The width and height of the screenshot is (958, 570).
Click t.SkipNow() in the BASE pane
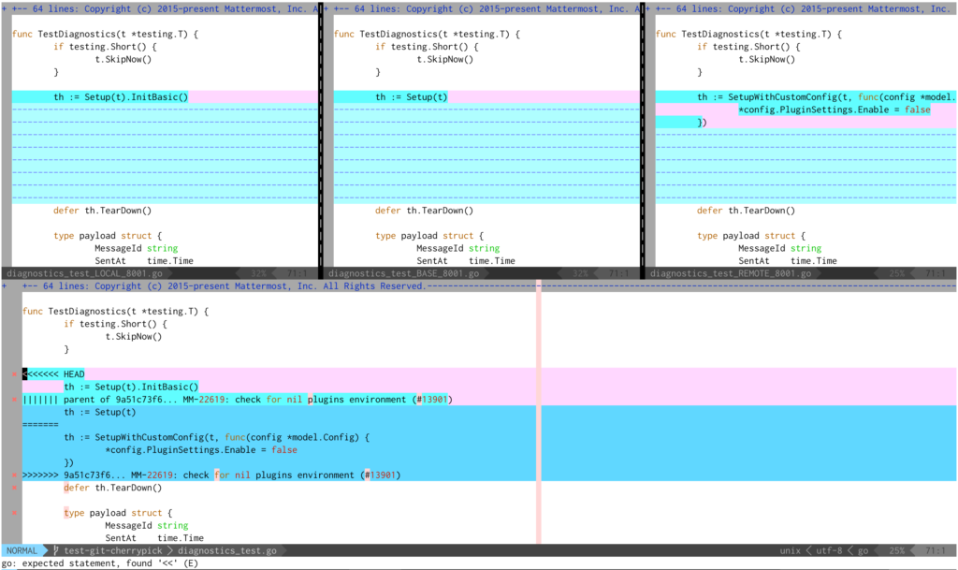coord(444,59)
